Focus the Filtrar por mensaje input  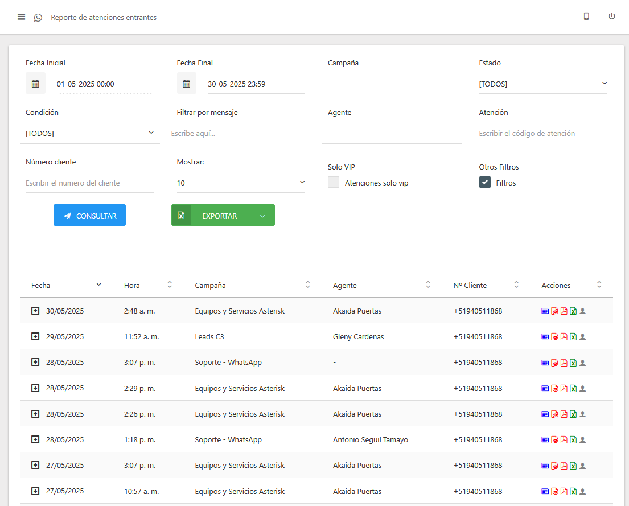[241, 134]
